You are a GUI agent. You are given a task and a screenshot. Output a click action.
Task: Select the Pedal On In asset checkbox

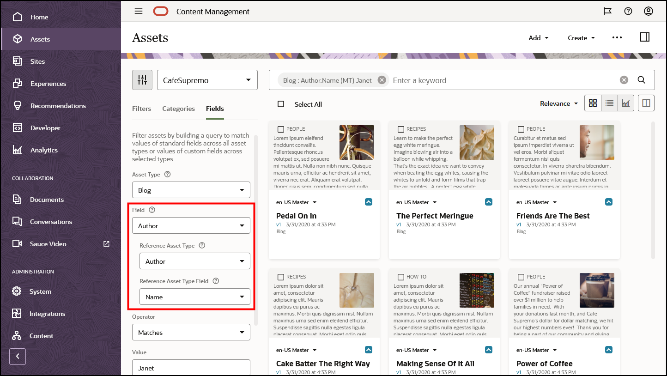pos(281,129)
